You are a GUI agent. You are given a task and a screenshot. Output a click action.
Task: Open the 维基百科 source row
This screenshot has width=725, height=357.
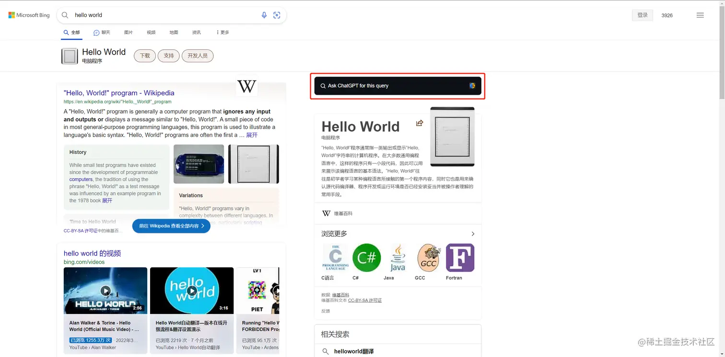tap(398, 213)
